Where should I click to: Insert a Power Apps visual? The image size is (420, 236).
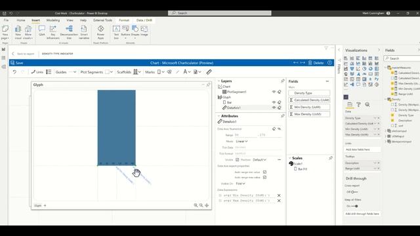click(x=100, y=32)
